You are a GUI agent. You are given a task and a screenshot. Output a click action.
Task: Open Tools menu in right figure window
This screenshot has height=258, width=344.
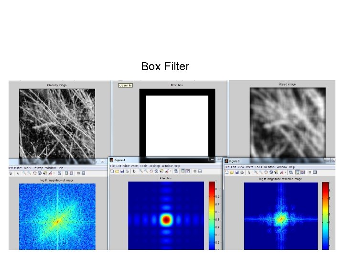coord(258,167)
